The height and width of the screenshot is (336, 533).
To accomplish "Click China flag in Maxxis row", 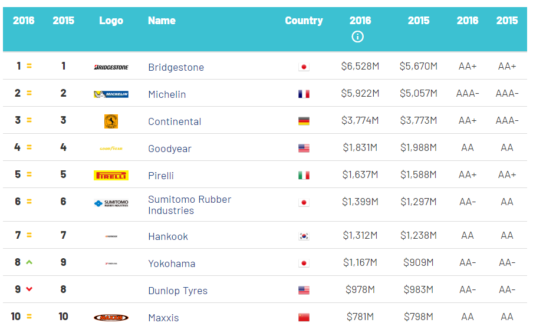I will tap(304, 317).
